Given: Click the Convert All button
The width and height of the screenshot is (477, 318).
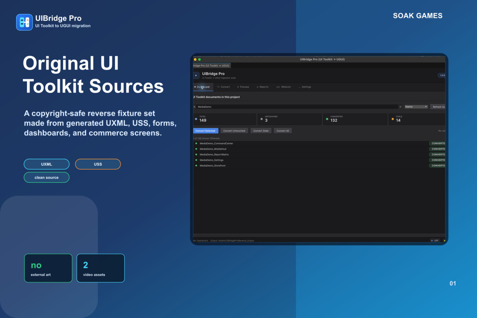Looking at the screenshot, I should pos(283,131).
